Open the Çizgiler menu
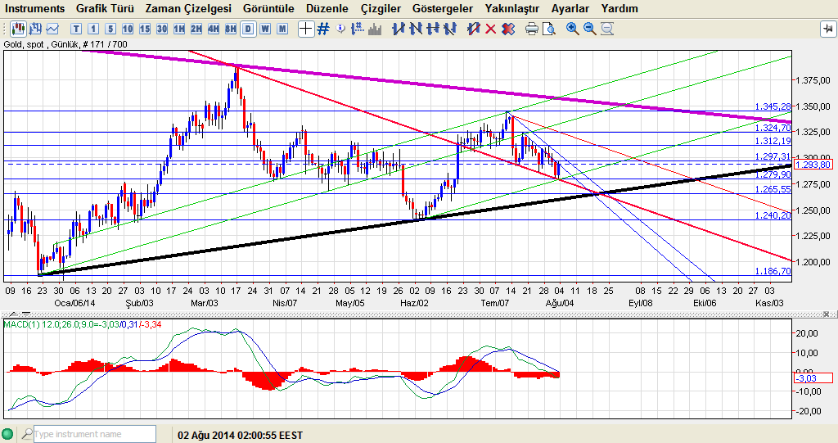Image resolution: width=838 pixels, height=443 pixels. pyautogui.click(x=381, y=8)
